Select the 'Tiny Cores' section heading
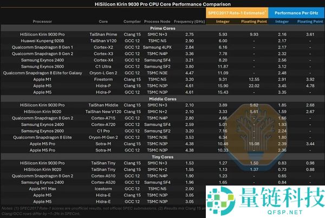 pos(162,157)
